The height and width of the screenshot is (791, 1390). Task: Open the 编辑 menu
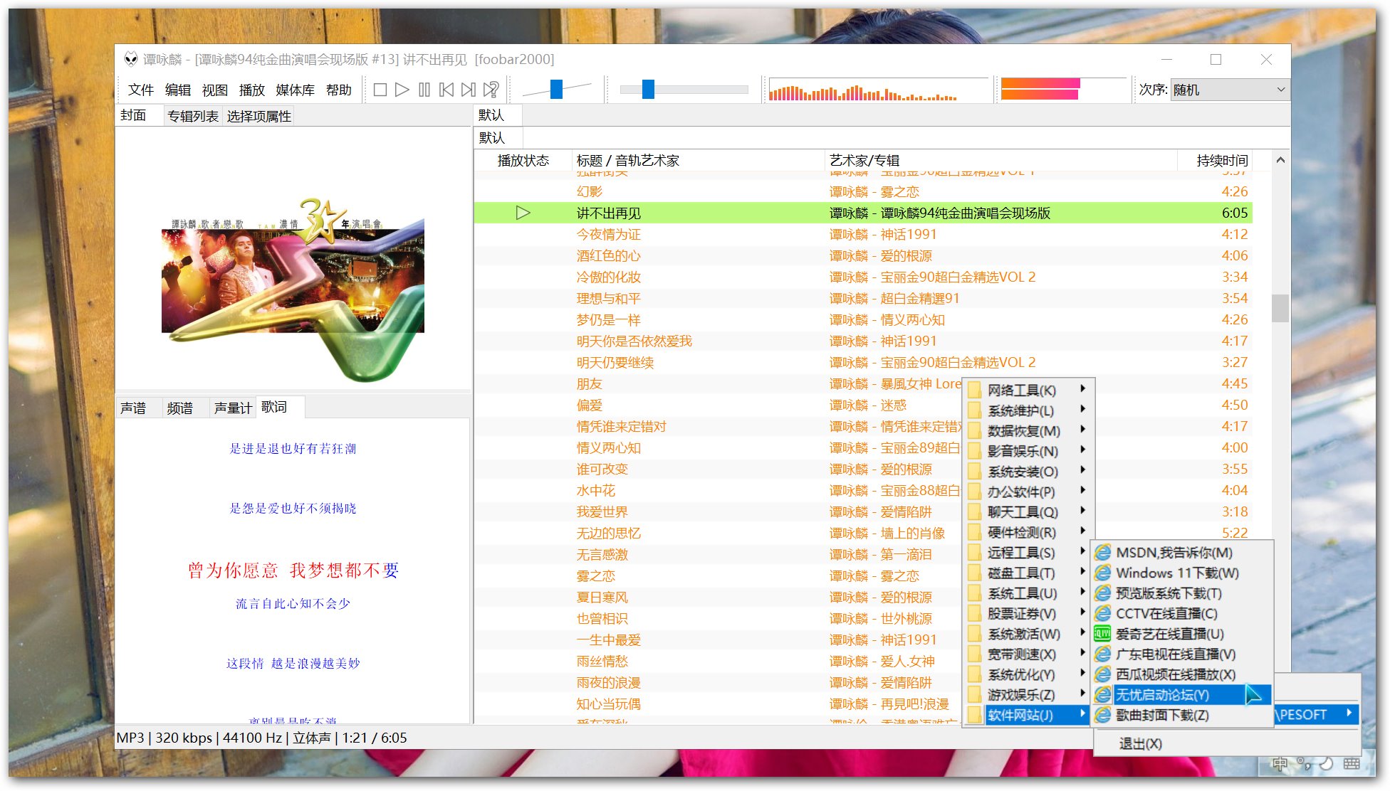(x=178, y=90)
